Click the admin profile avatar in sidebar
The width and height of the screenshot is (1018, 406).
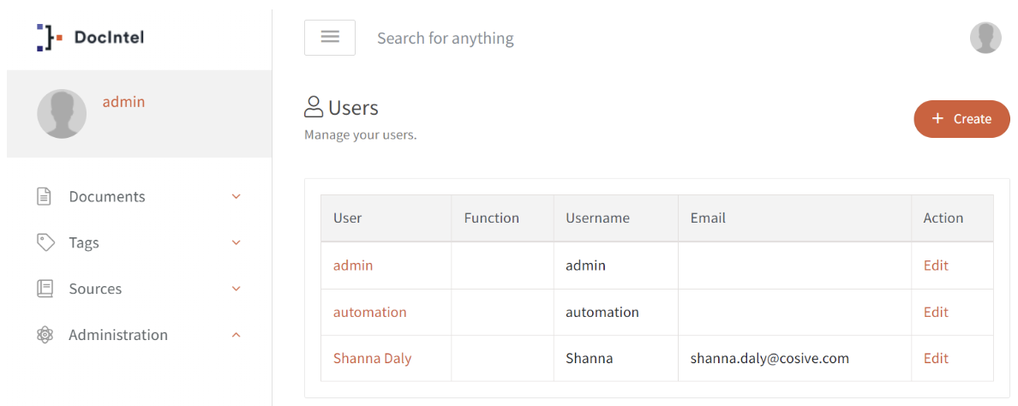pos(62,114)
